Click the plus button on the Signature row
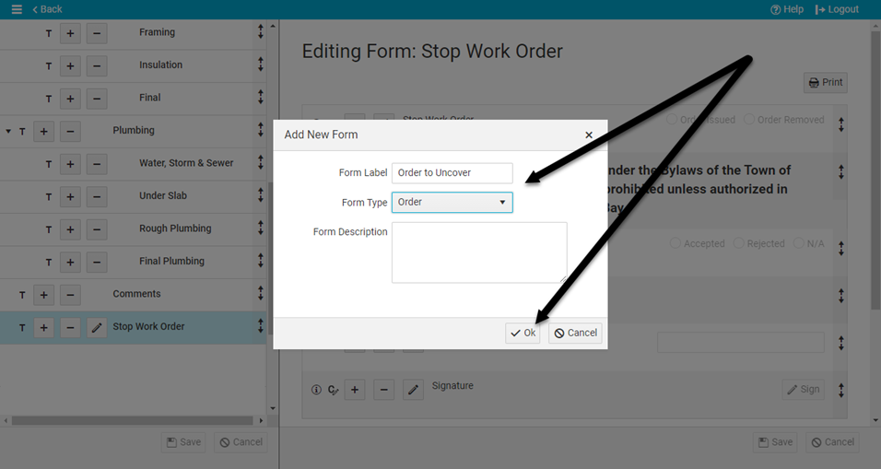Image resolution: width=881 pixels, height=469 pixels. coord(355,390)
